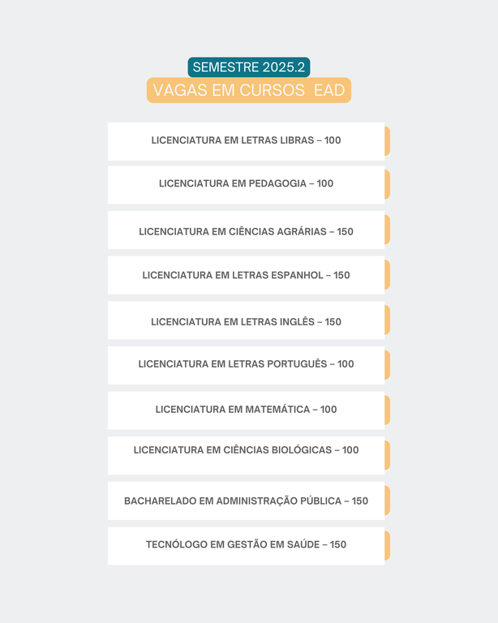Select Licenciatura em Letras Português row

pyautogui.click(x=246, y=365)
